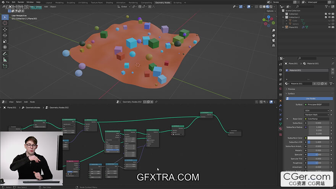This screenshot has height=189, width=336.
Task: Open the Render menu
Action: click(21, 2)
